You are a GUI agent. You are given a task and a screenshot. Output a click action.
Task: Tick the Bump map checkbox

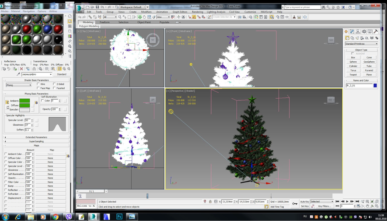6,186
